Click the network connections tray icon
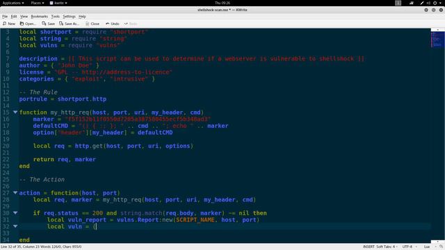The height and width of the screenshot is (250, 445). [x=412, y=3]
